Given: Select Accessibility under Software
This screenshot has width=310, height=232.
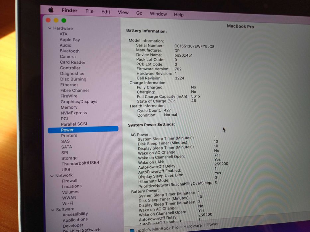Looking at the screenshot, I should tap(75, 214).
